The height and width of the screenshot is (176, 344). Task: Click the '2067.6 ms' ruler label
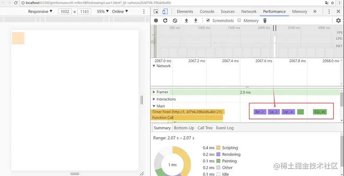click(264, 61)
